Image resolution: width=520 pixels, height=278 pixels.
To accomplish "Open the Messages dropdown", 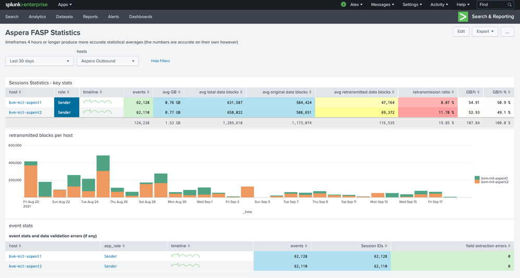I will click(383, 5).
